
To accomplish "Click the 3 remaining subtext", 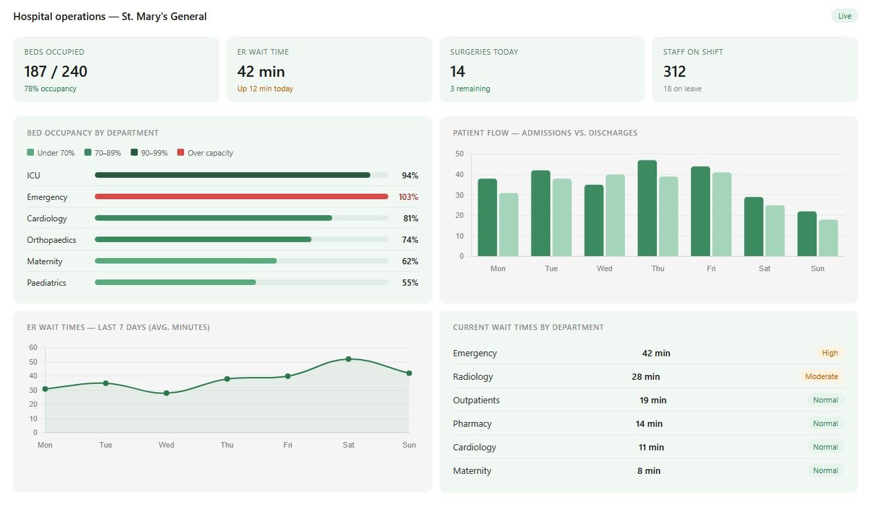I will pos(470,89).
